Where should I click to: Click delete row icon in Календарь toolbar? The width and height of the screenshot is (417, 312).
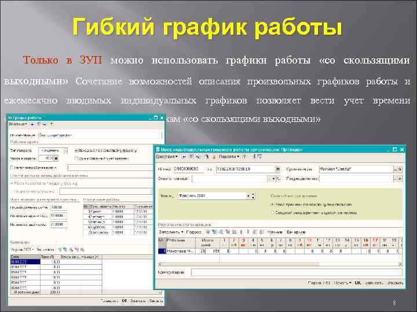tap(77, 250)
